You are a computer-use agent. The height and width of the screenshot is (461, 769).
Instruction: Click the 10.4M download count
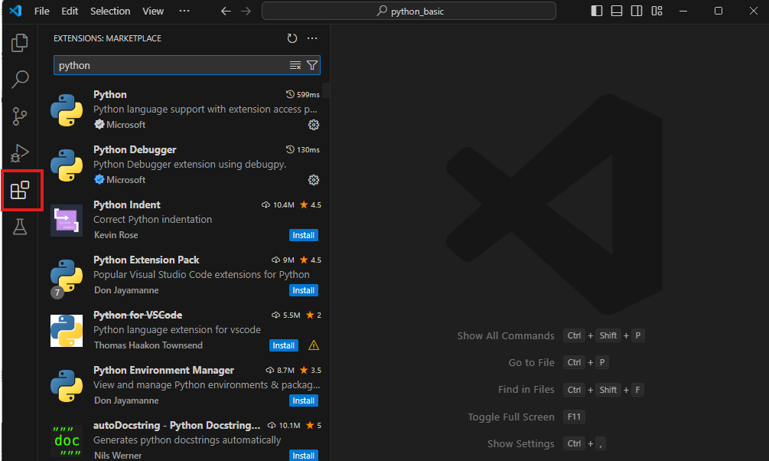coord(278,204)
